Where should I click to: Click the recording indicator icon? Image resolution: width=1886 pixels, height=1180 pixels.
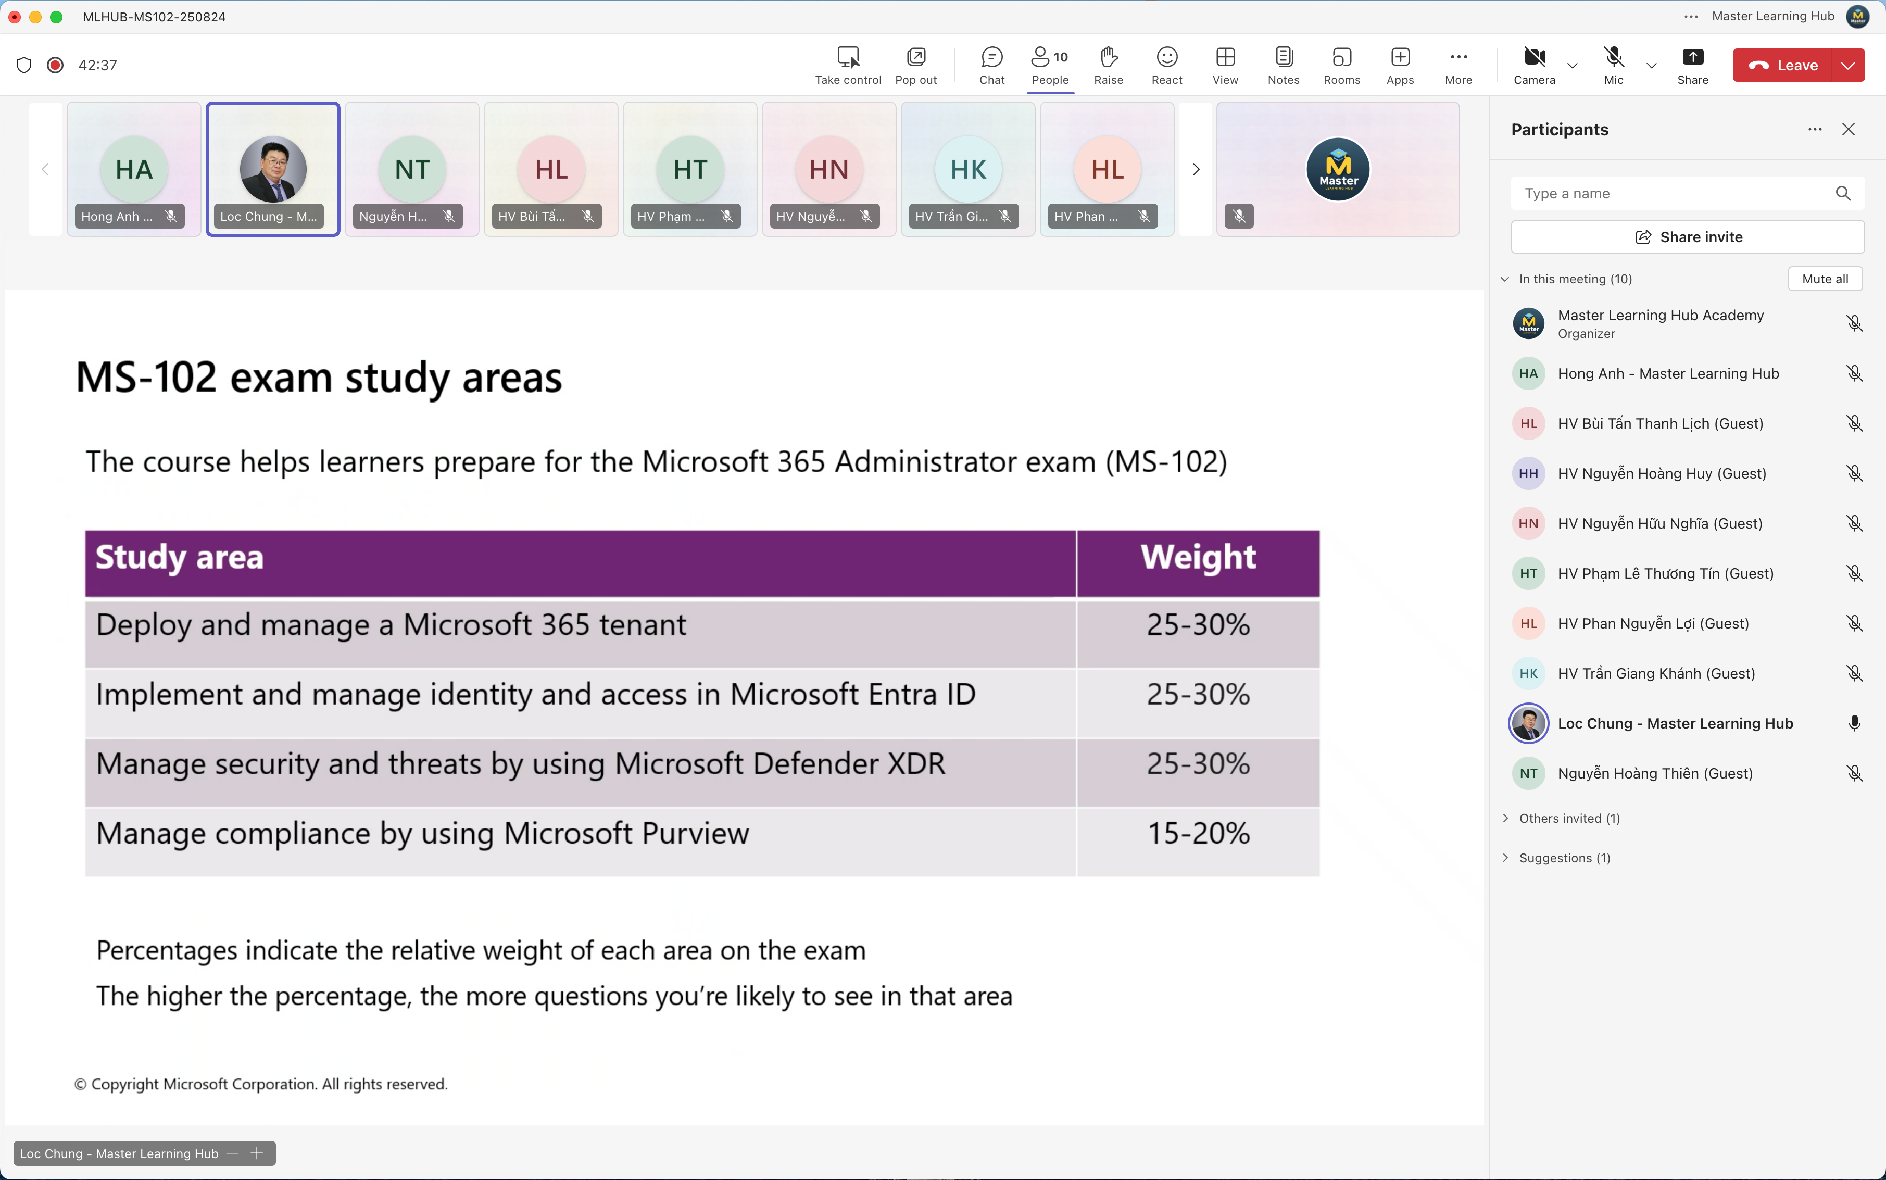pos(55,65)
